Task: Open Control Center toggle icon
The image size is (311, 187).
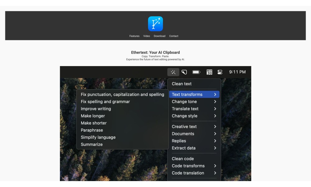Action: pyautogui.click(x=220, y=72)
